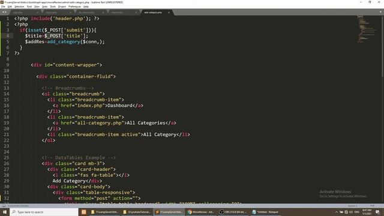Open the File menu
Screen dimensions: 384x216
click(x=3, y=7)
